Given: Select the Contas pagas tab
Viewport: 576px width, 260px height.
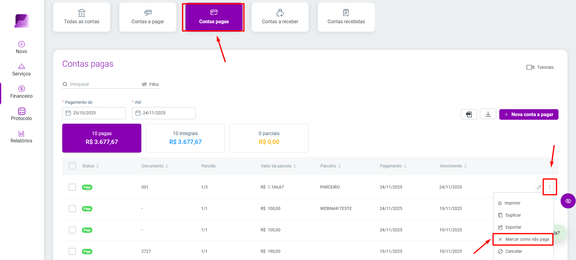Looking at the screenshot, I should tap(214, 17).
